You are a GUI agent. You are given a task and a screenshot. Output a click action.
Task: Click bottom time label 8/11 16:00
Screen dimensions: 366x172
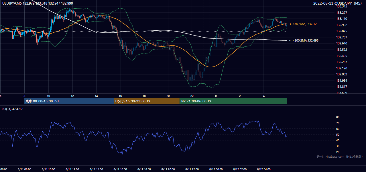[120, 169]
